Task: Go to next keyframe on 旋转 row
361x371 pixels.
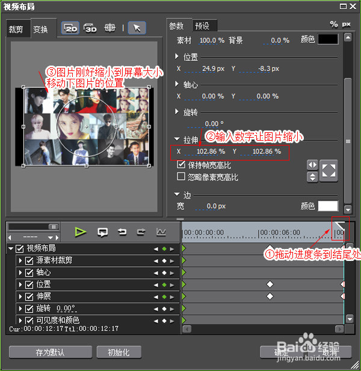Action: (172, 309)
